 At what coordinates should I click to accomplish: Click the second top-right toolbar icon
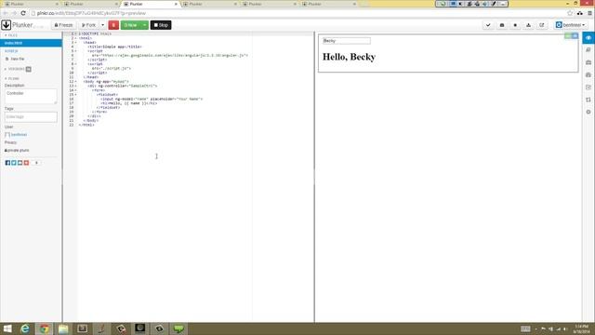502,25
